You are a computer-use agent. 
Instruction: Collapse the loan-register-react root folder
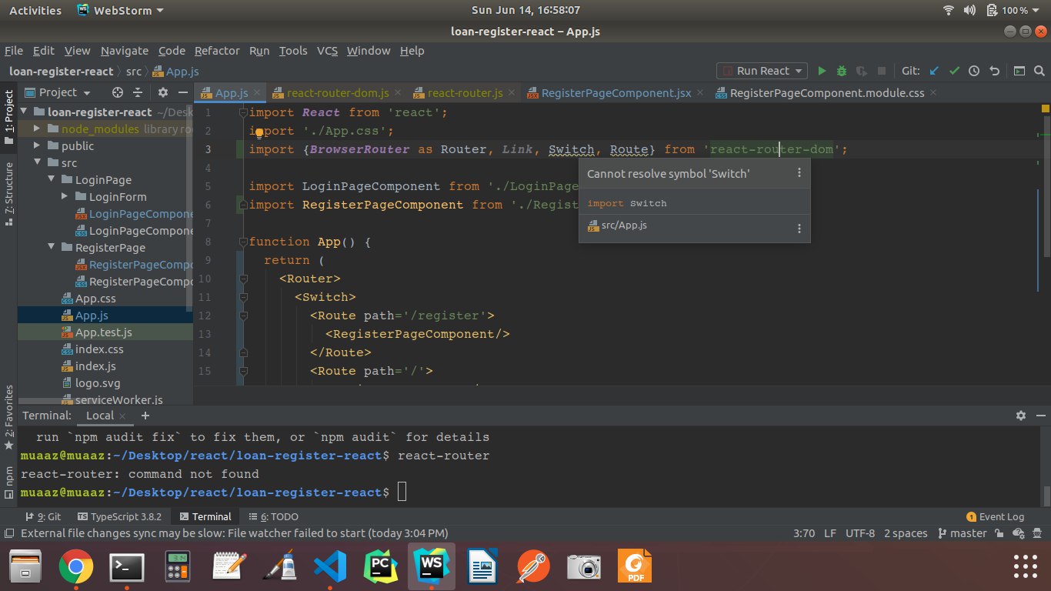click(25, 112)
